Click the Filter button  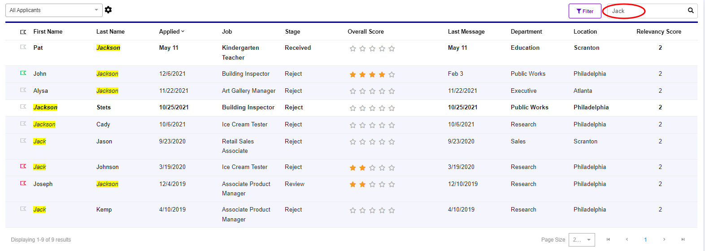click(x=585, y=11)
